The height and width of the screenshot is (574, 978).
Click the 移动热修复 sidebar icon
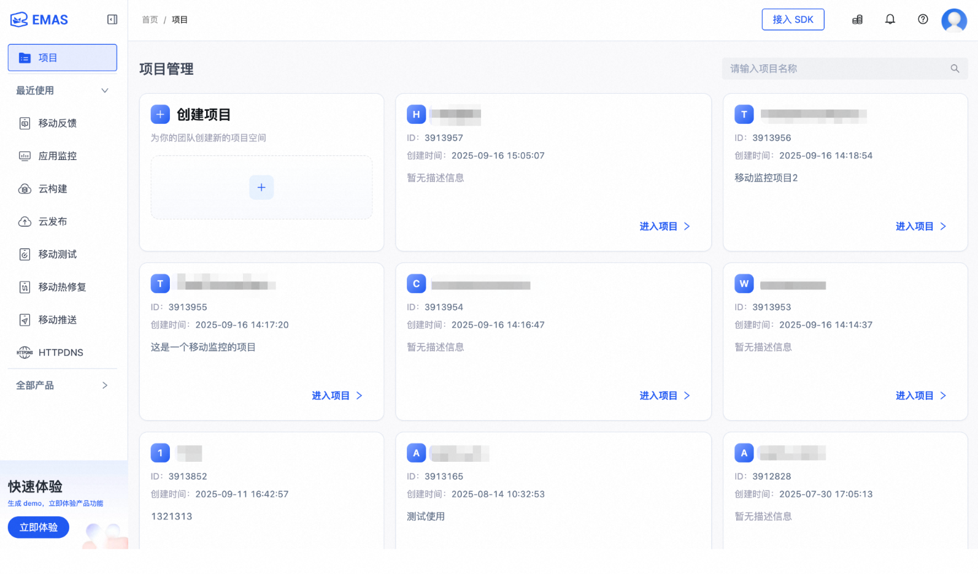click(25, 287)
